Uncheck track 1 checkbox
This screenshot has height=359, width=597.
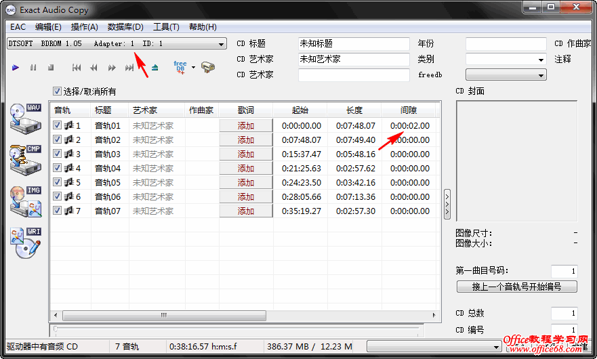(57, 125)
